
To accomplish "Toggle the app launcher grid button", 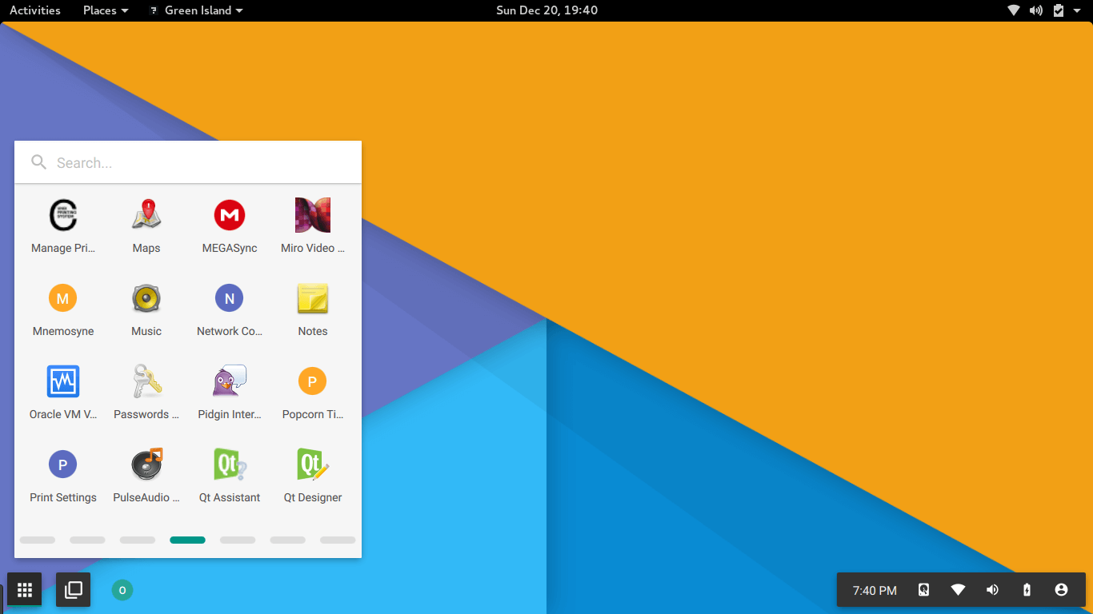I will coord(25,590).
